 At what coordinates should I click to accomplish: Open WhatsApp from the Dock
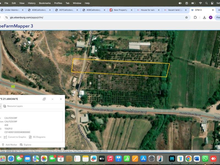coord(205,158)
